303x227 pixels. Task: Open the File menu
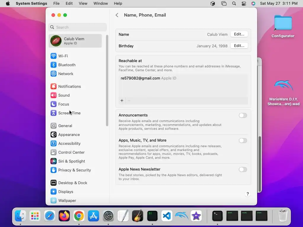[57, 4]
